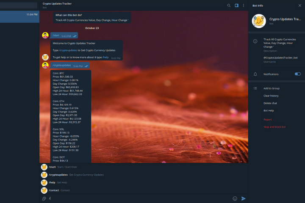
Task: Click the info description icon in Bot Info
Action: 255,41
